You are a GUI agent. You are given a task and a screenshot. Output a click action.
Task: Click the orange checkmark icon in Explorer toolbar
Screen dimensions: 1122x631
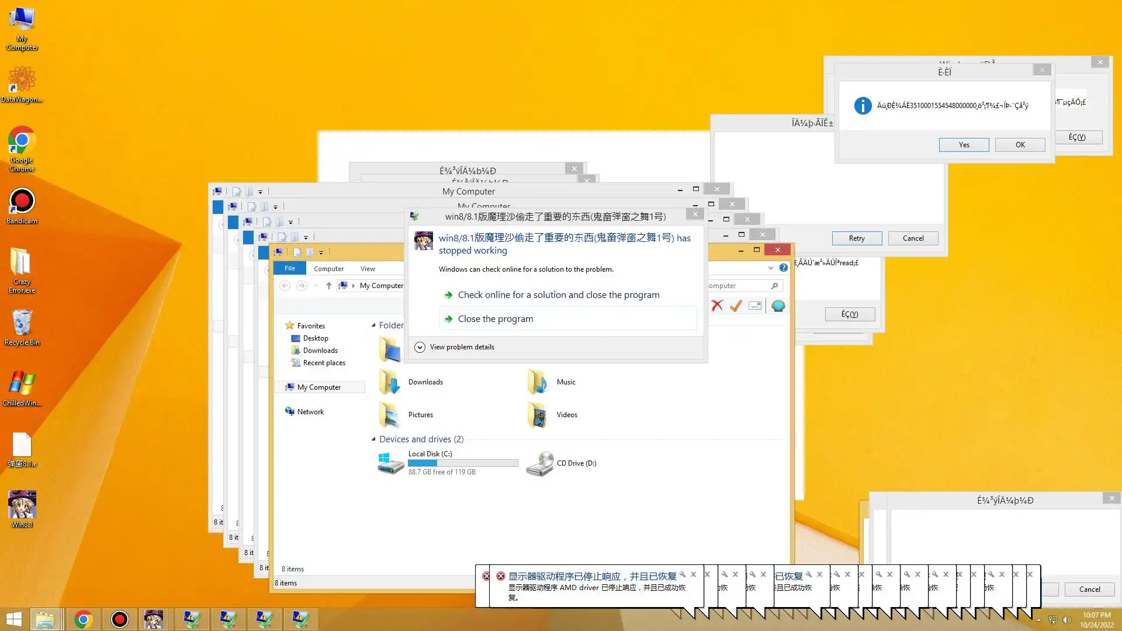[736, 306]
